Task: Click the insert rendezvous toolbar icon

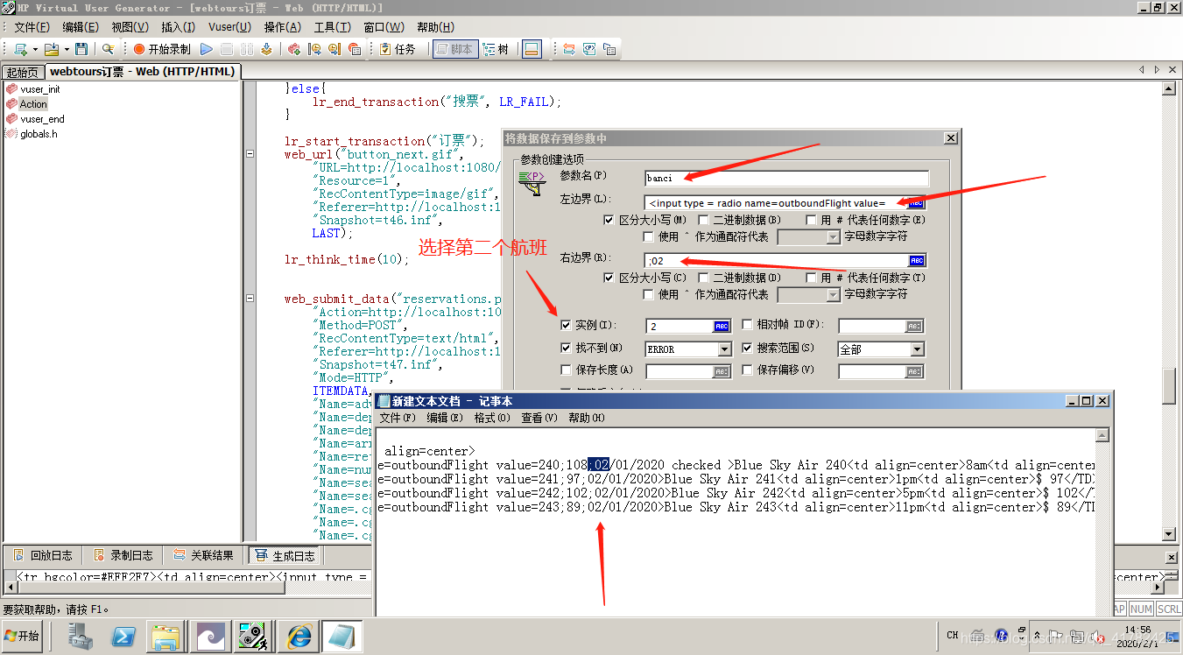Action: click(354, 49)
